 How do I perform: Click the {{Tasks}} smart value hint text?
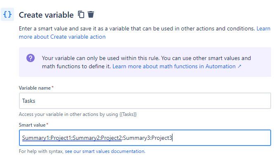(x=128, y=114)
